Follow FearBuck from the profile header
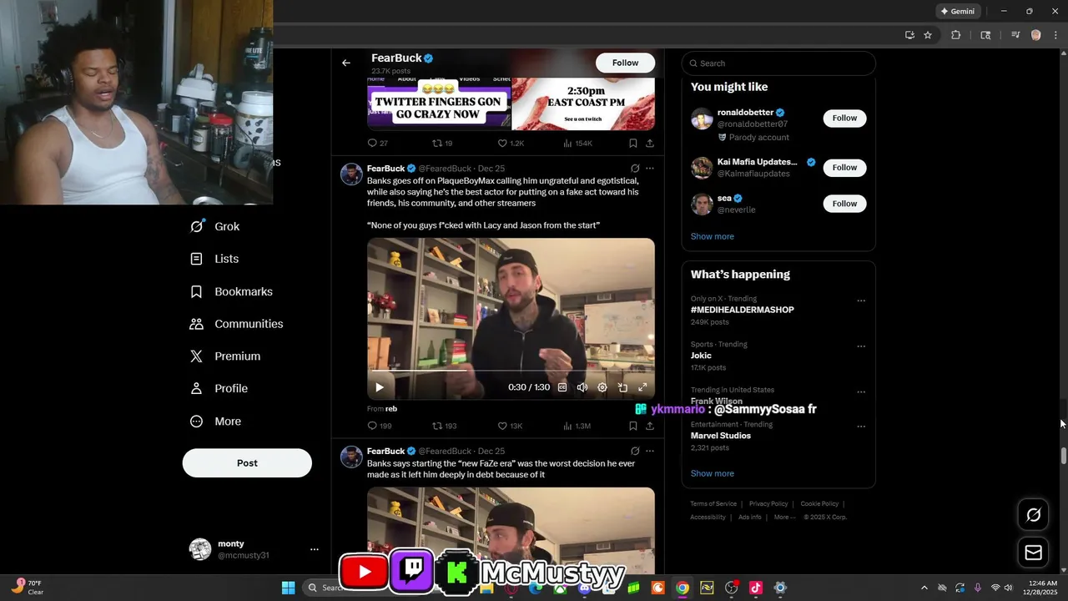The width and height of the screenshot is (1068, 601). [625, 63]
